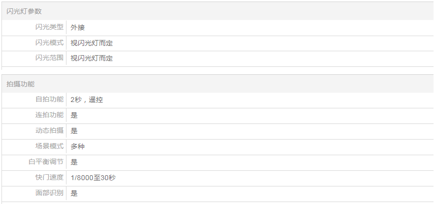This screenshot has width=435, height=204.
Task: Select the 连拍功能 row label
Action: click(x=49, y=115)
